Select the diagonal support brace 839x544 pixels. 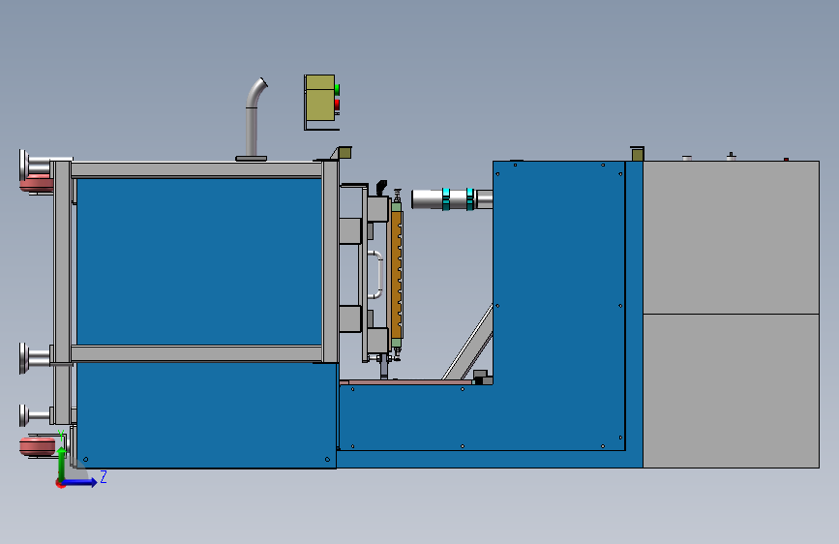coord(468,344)
